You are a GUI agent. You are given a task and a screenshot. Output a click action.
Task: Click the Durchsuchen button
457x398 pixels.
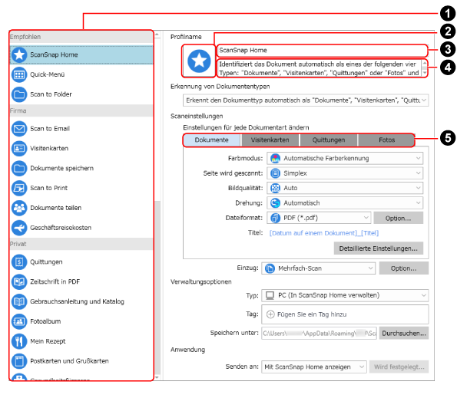[404, 334]
